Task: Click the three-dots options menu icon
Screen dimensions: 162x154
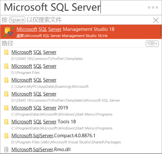Action: coord(153,8)
